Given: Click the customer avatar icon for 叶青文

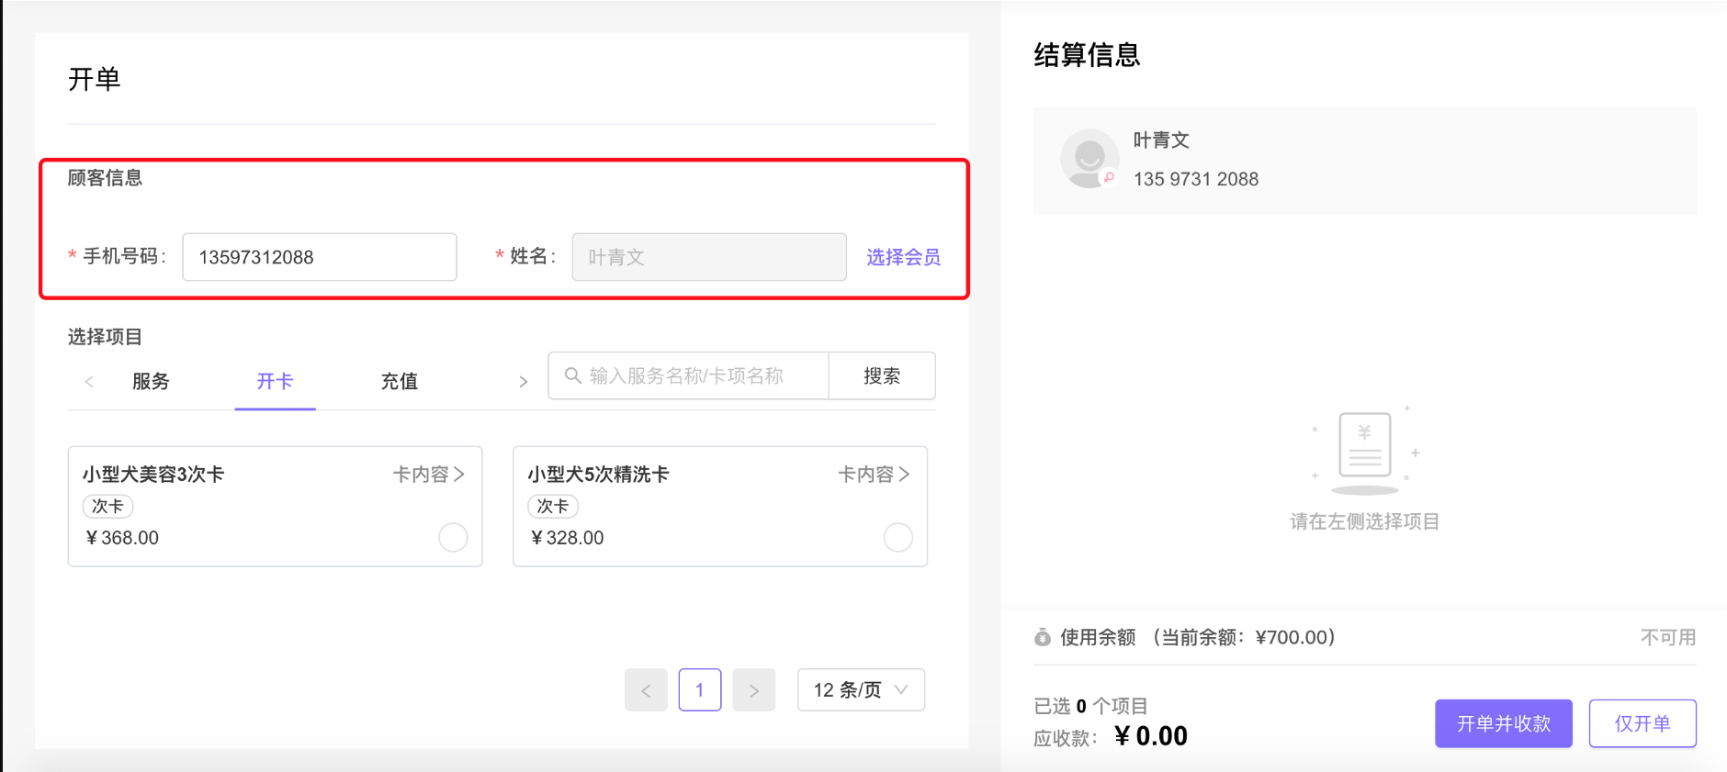Looking at the screenshot, I should click(x=1089, y=159).
